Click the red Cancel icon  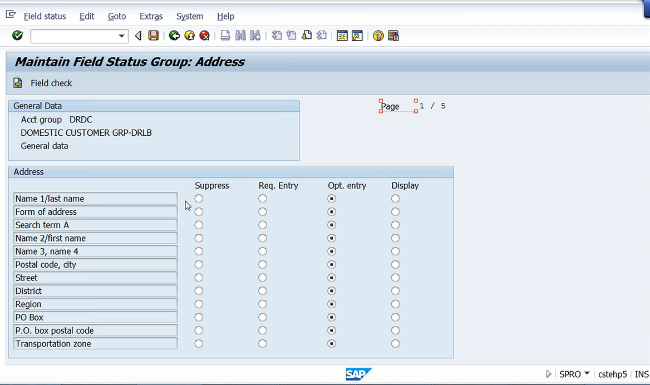click(x=204, y=36)
